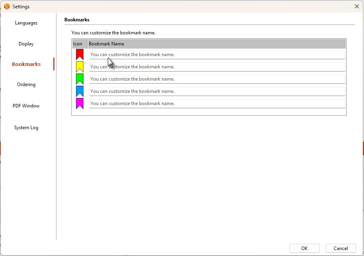Show the System Log section

coord(26,128)
